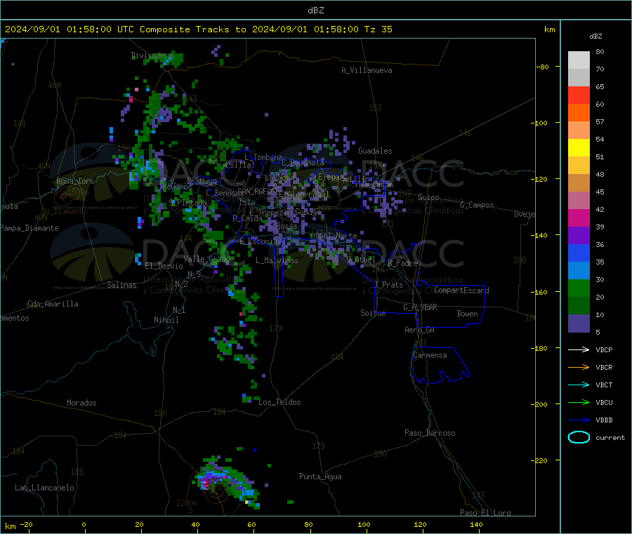Click the Lag.Llancanelo map label
Viewport: 632px width, 534px height.
click(45, 488)
